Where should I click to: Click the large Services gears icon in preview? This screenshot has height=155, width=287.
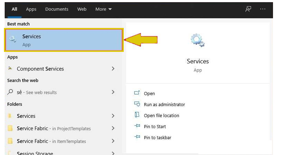point(198,40)
